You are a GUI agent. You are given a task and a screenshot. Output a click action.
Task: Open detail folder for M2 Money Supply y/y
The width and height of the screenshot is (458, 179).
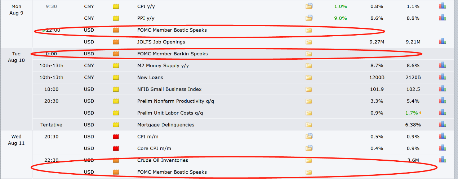[308, 66]
